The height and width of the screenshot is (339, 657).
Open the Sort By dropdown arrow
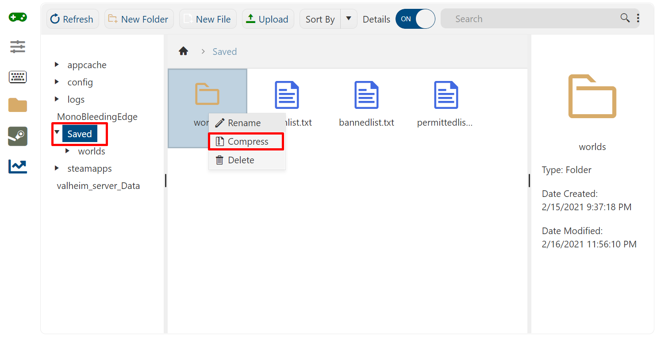pyautogui.click(x=349, y=19)
